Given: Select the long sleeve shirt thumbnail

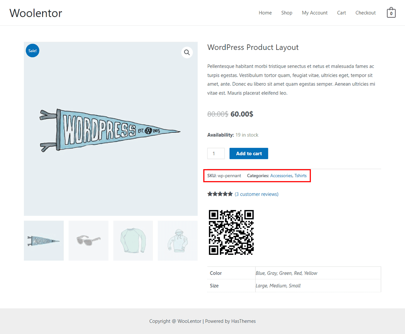Looking at the screenshot, I should click(x=133, y=241).
